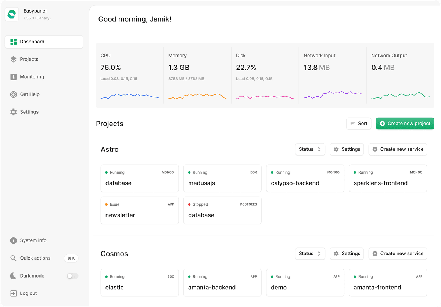The image size is (441, 307).
Task: Open the Cosmos project Settings button
Action: (347, 254)
